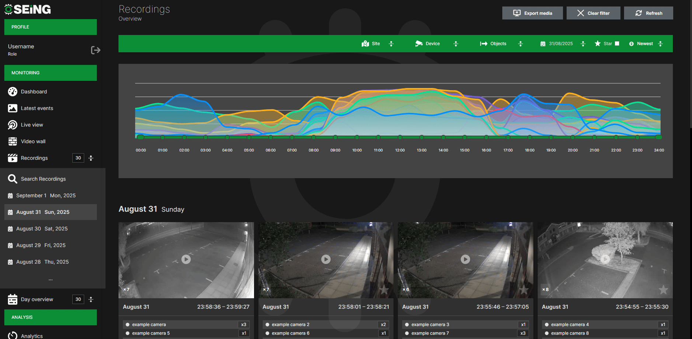Star the example camera 2 recording thumbnail
Screen dimensions: 692x339
[x=384, y=290]
